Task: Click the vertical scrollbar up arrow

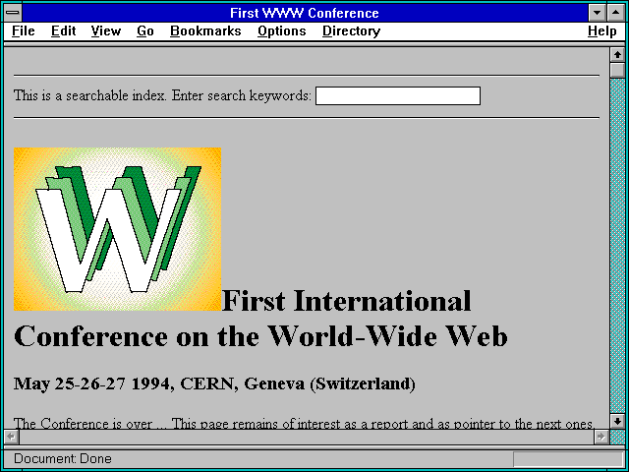Action: click(x=617, y=55)
